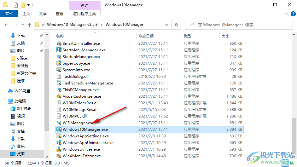Click the W10MImageRes.dll file icon
The width and height of the screenshot is (297, 167).
59,110
